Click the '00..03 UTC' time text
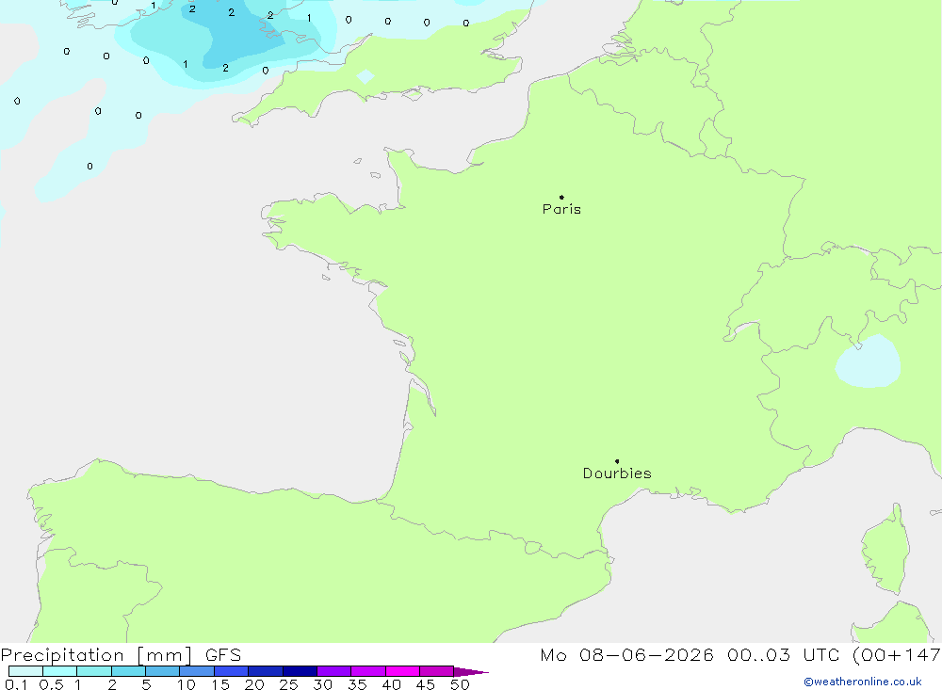Viewport: 942px width, 690px height. pyautogui.click(x=783, y=654)
